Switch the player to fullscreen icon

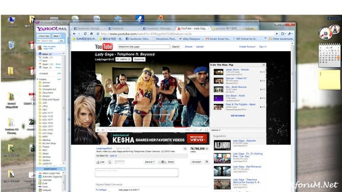pyautogui.click(x=206, y=130)
